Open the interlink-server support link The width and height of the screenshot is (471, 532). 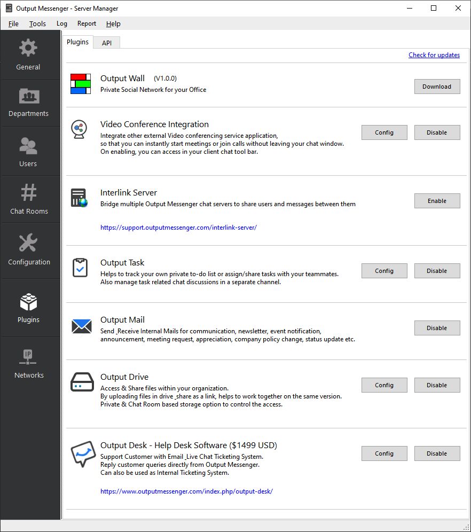(x=179, y=228)
